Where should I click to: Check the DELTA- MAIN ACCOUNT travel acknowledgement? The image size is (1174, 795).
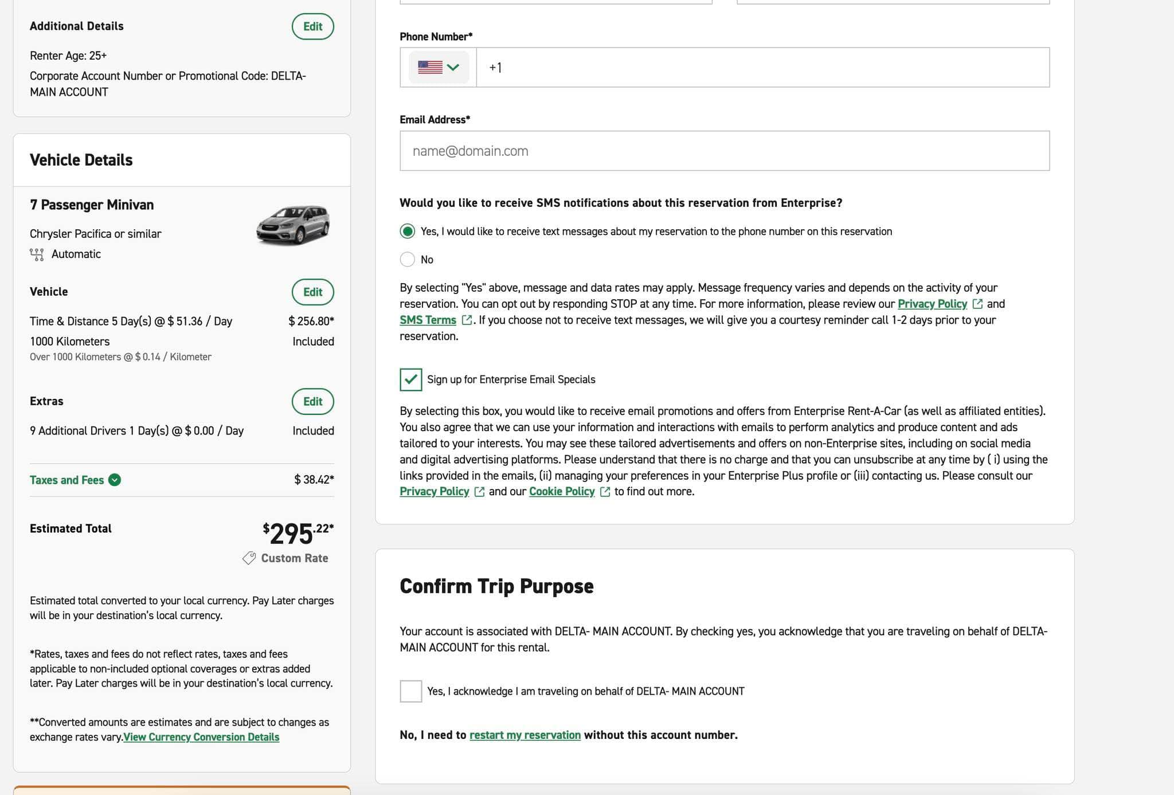(x=411, y=691)
